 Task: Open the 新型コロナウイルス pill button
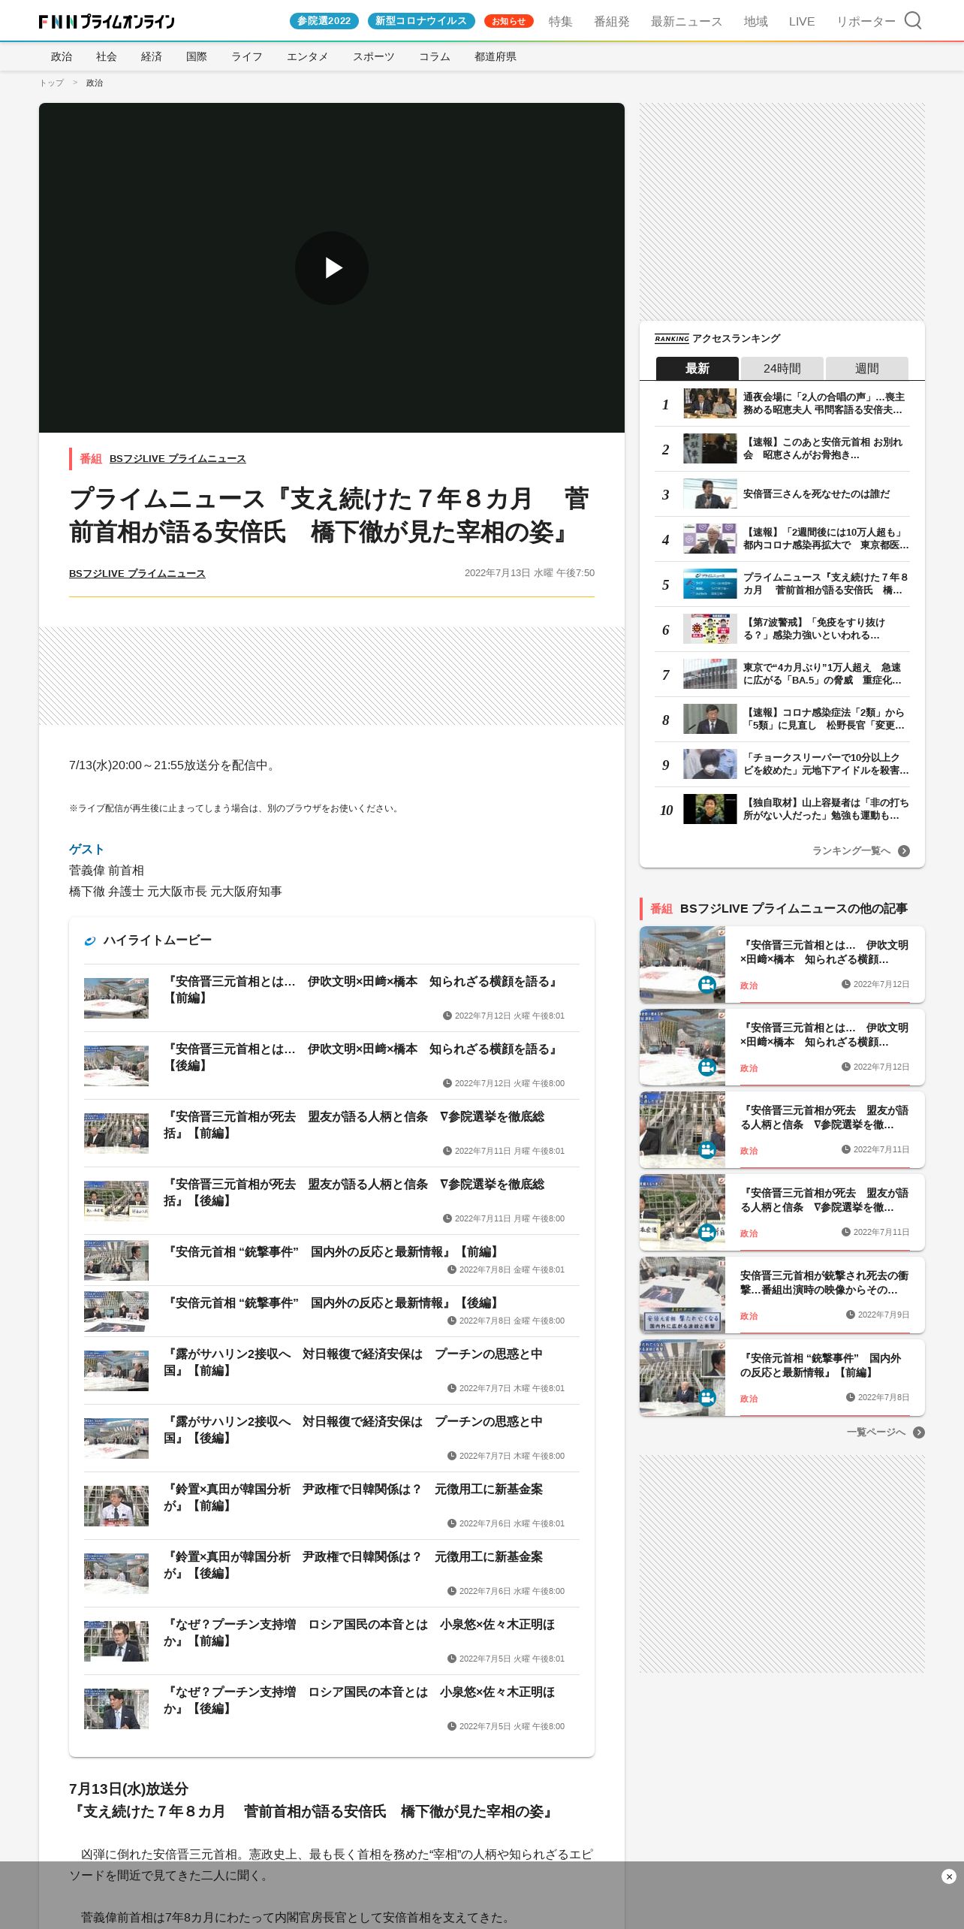[421, 21]
